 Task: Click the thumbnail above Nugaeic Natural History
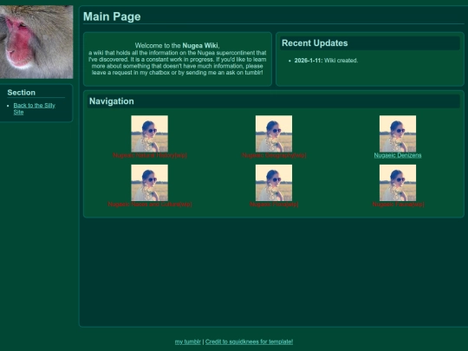point(150,133)
